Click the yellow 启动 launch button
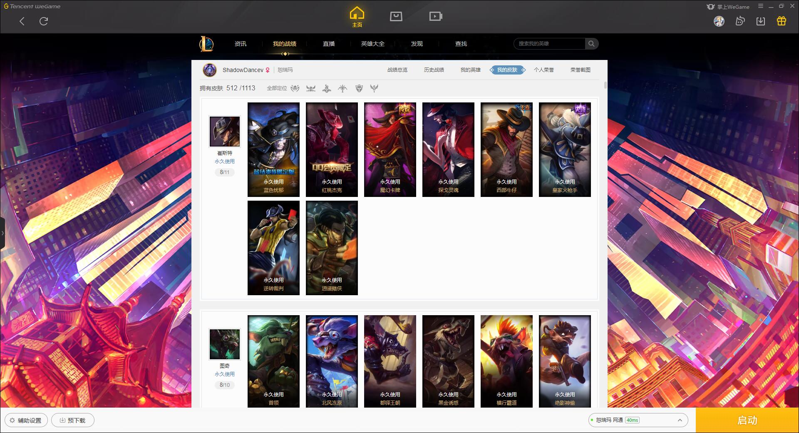The width and height of the screenshot is (799, 433). tap(747, 421)
